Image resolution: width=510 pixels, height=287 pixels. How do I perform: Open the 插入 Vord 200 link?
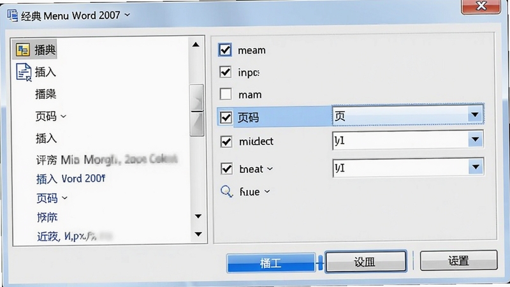pyautogui.click(x=71, y=179)
